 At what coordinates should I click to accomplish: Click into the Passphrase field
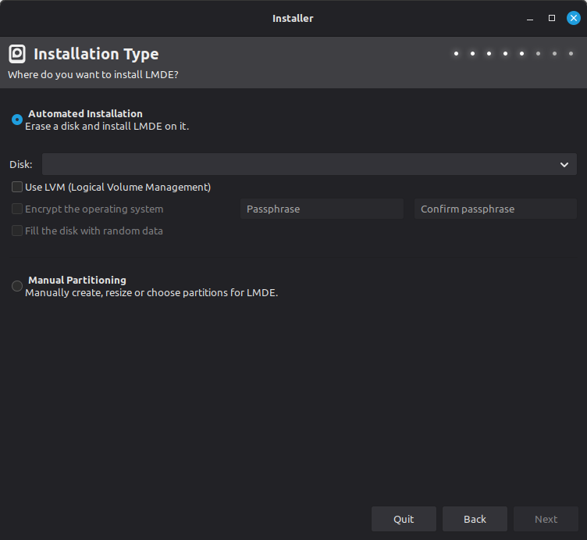[322, 209]
